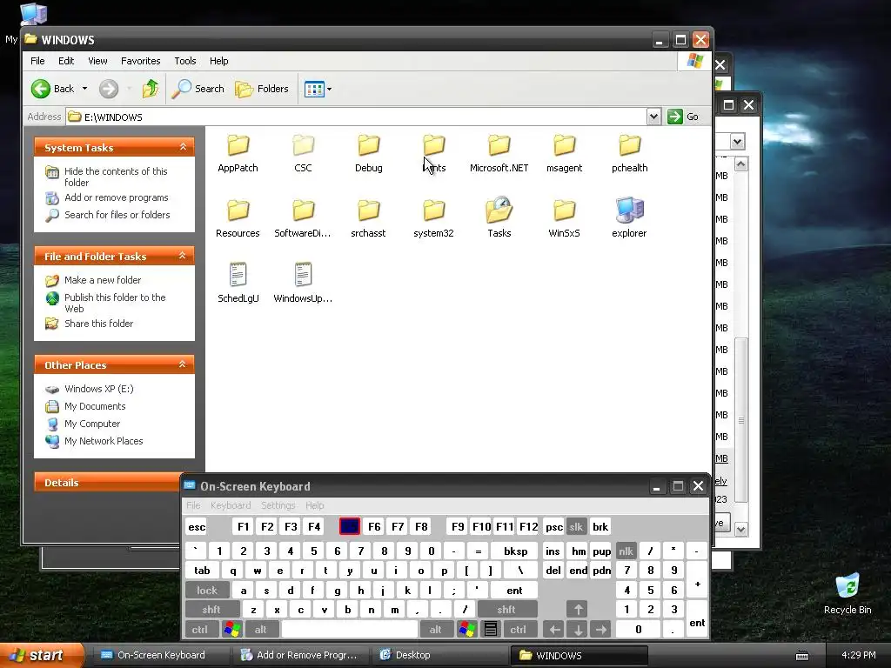Click Search for files or folders

coord(117,215)
